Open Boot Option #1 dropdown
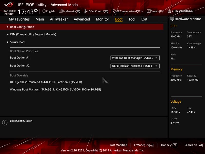 (x=135, y=58)
